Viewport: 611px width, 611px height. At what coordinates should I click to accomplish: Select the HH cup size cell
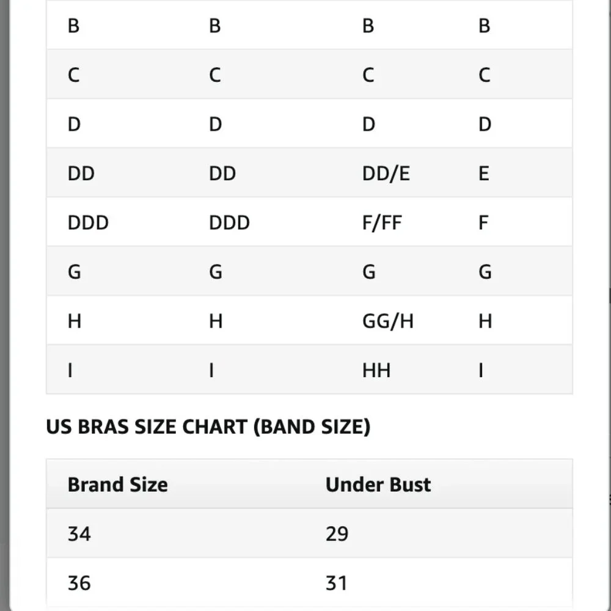tap(376, 370)
